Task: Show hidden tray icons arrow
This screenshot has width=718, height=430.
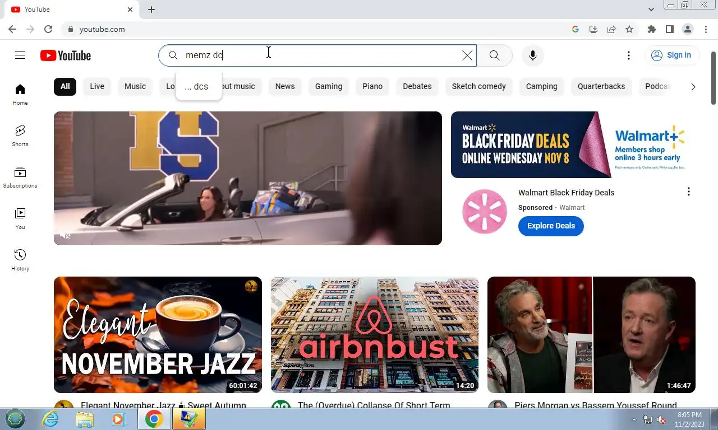Action: (x=634, y=419)
